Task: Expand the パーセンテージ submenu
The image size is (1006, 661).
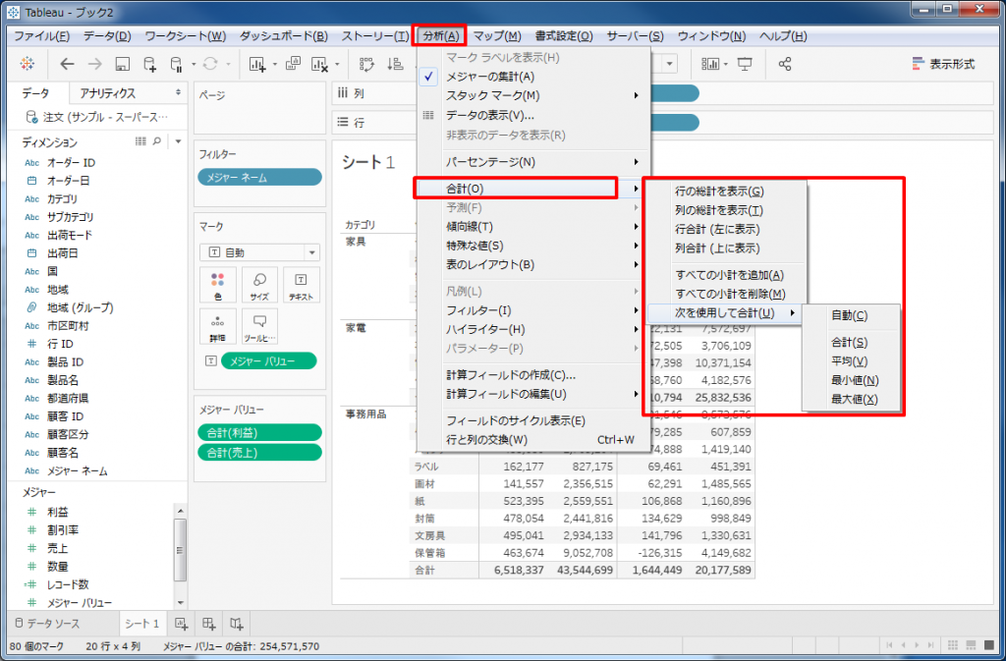Action: [x=490, y=161]
